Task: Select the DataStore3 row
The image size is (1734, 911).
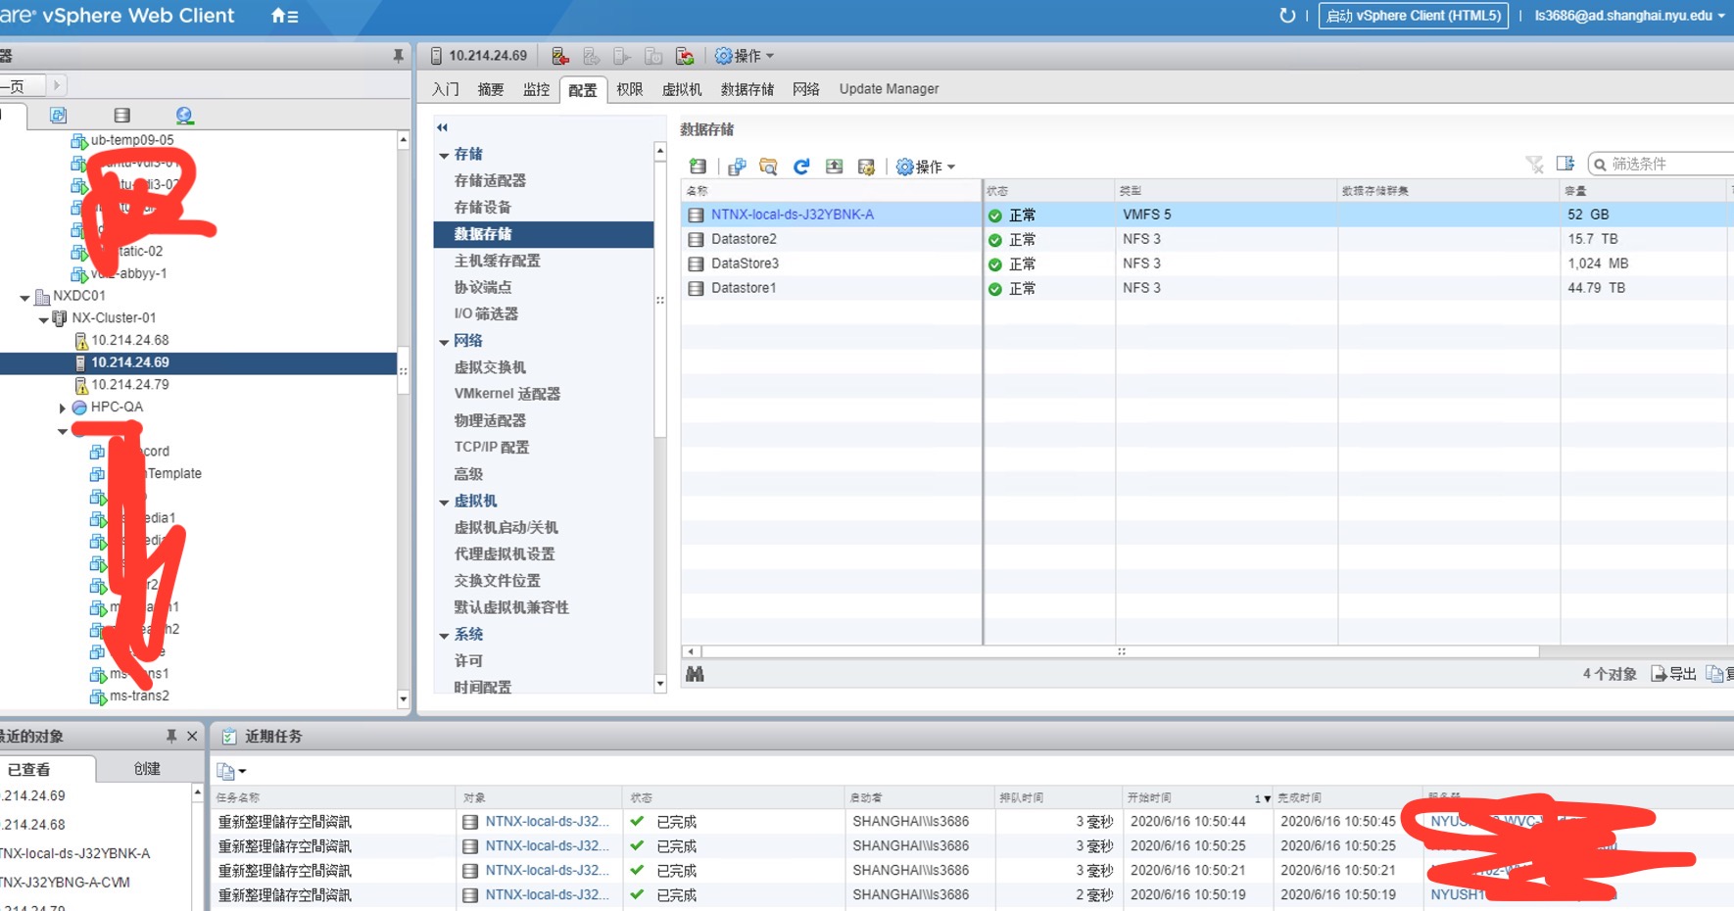Action: coord(1206,264)
